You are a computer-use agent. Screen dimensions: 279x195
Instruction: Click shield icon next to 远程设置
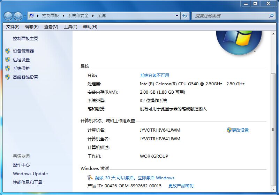8,60
